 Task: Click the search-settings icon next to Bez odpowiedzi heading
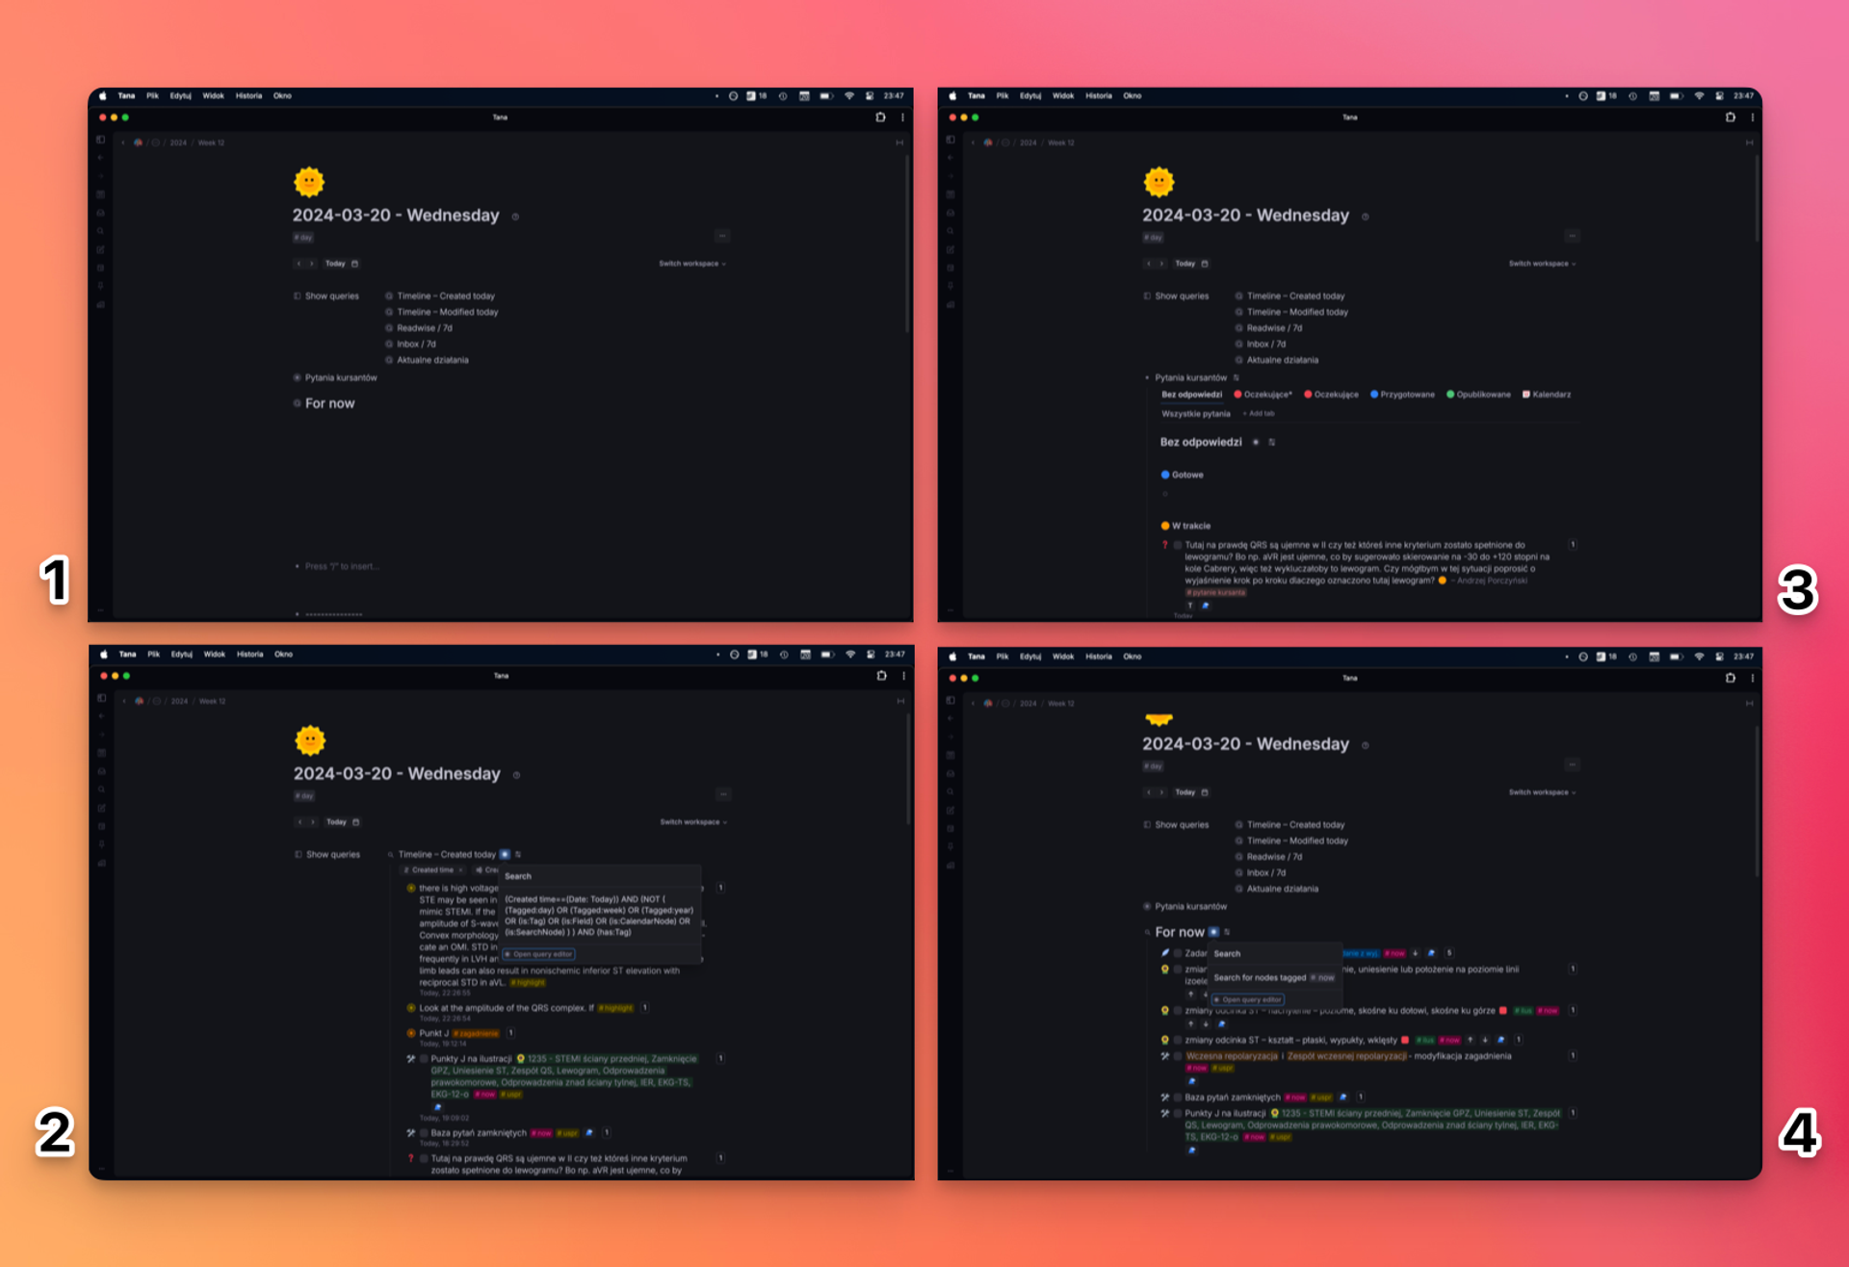click(x=1256, y=443)
